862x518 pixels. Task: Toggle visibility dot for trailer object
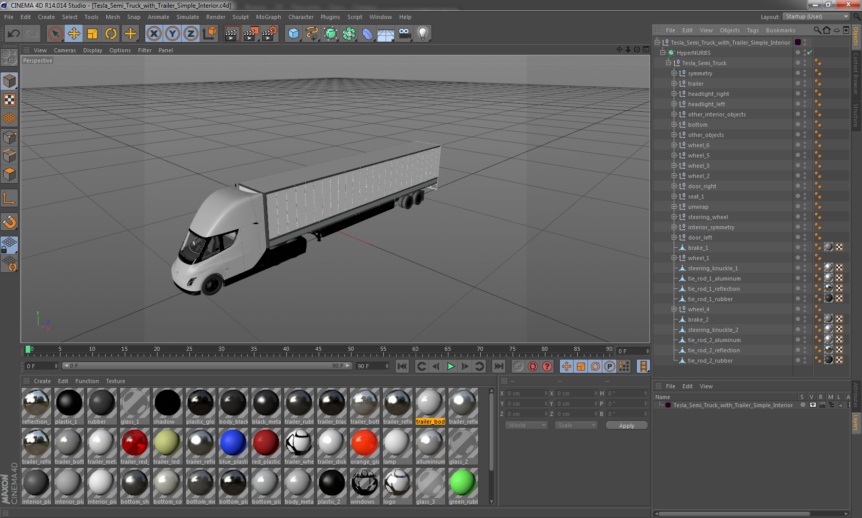pos(798,83)
